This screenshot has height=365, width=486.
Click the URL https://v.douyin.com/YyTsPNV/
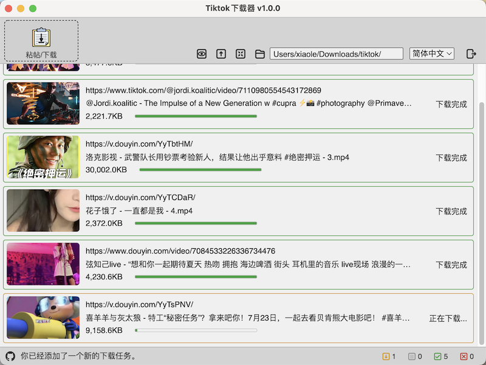140,305
